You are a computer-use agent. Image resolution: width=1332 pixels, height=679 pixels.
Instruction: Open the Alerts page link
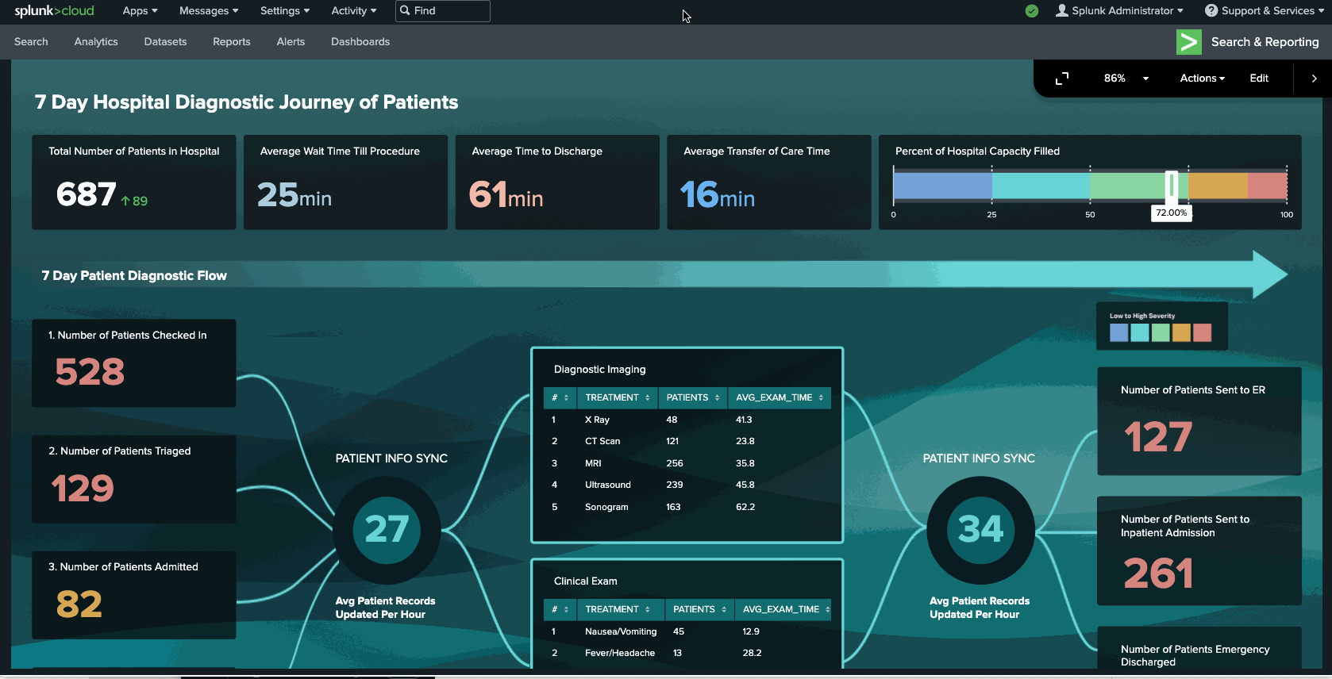click(291, 42)
